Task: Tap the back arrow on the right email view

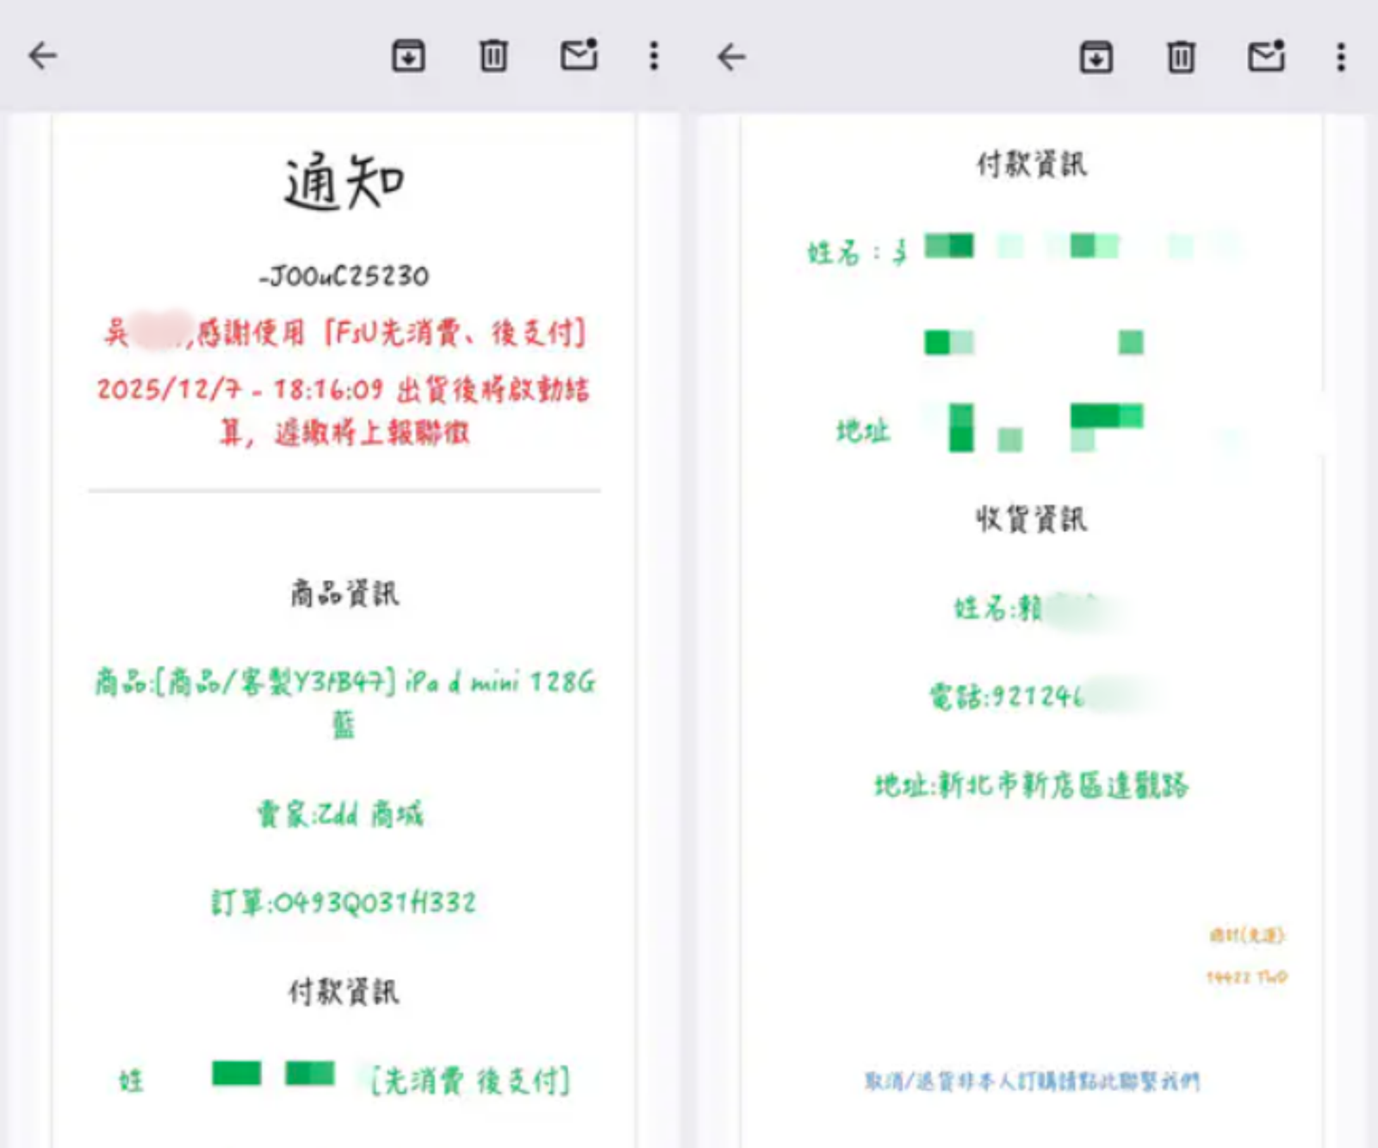Action: (x=729, y=55)
